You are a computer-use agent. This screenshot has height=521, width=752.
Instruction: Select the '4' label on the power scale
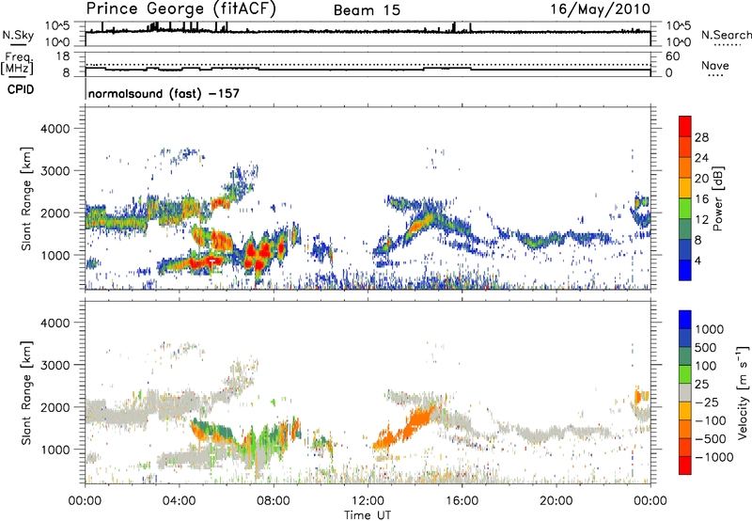698,260
